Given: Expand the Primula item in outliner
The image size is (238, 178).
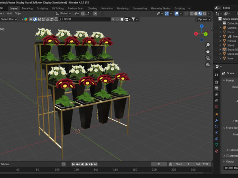Looking at the screenshot, I should [x=220, y=41].
